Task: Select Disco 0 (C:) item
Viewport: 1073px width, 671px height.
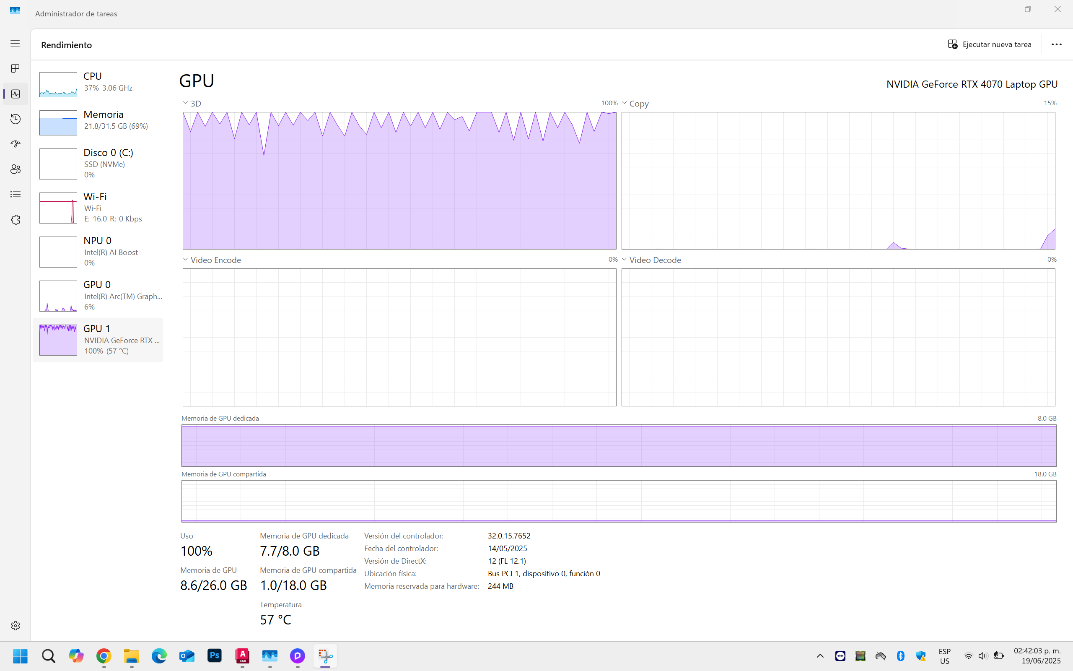Action: click(98, 163)
